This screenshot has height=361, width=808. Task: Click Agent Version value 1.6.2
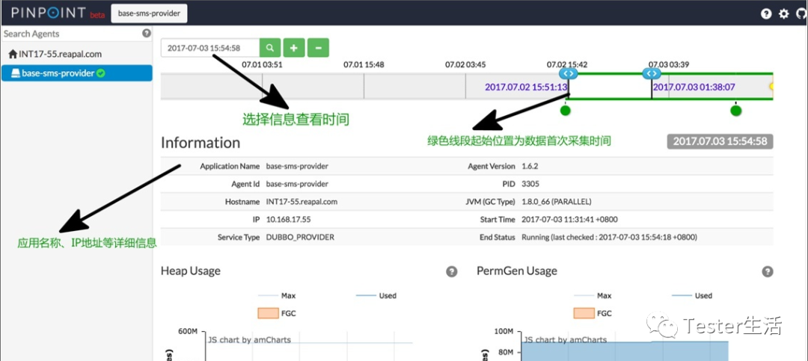[x=530, y=166]
